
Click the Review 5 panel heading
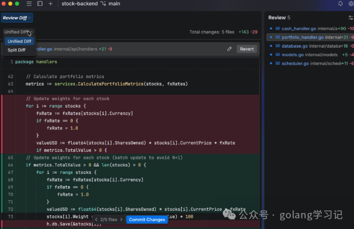point(279,18)
